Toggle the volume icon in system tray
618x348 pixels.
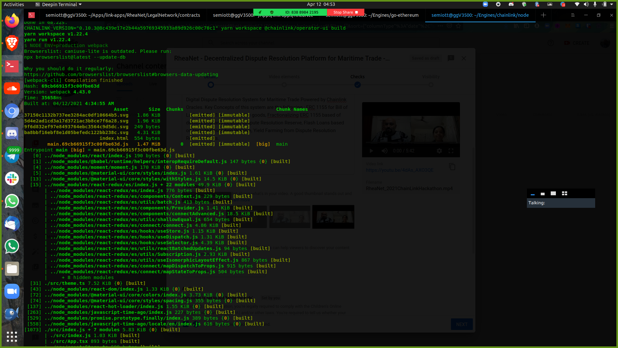(x=586, y=4)
